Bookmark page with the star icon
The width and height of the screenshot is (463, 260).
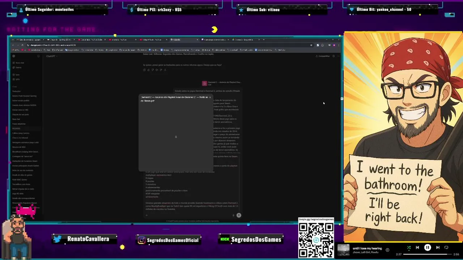pos(311,45)
